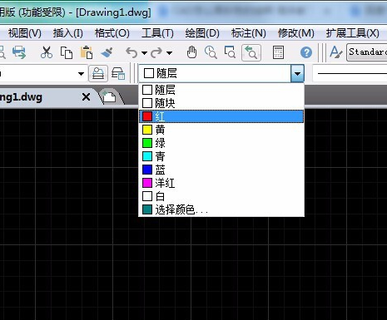
Task: Click the Undo arrow icon
Action: coord(131,52)
